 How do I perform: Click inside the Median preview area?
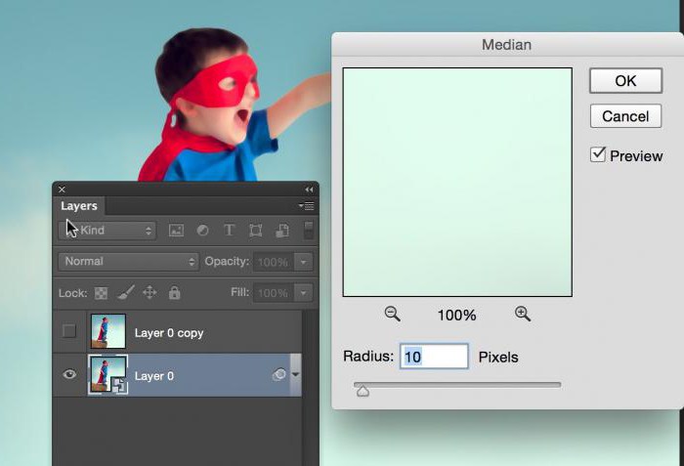coord(457,182)
